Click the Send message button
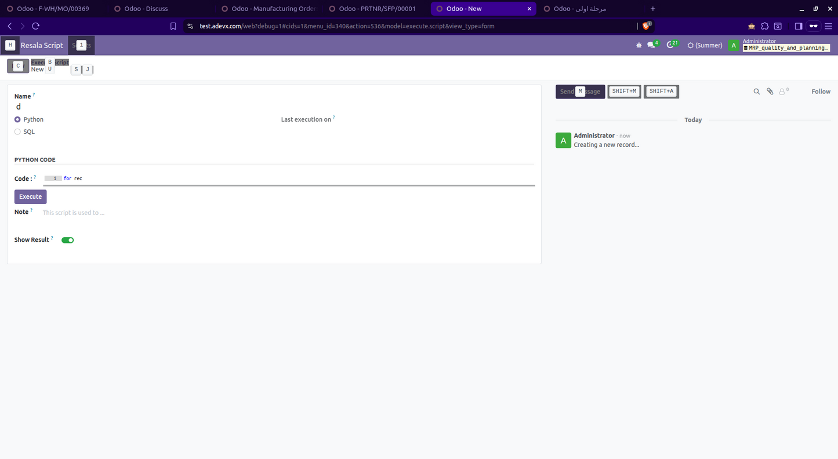The height and width of the screenshot is (459, 838). 580,92
